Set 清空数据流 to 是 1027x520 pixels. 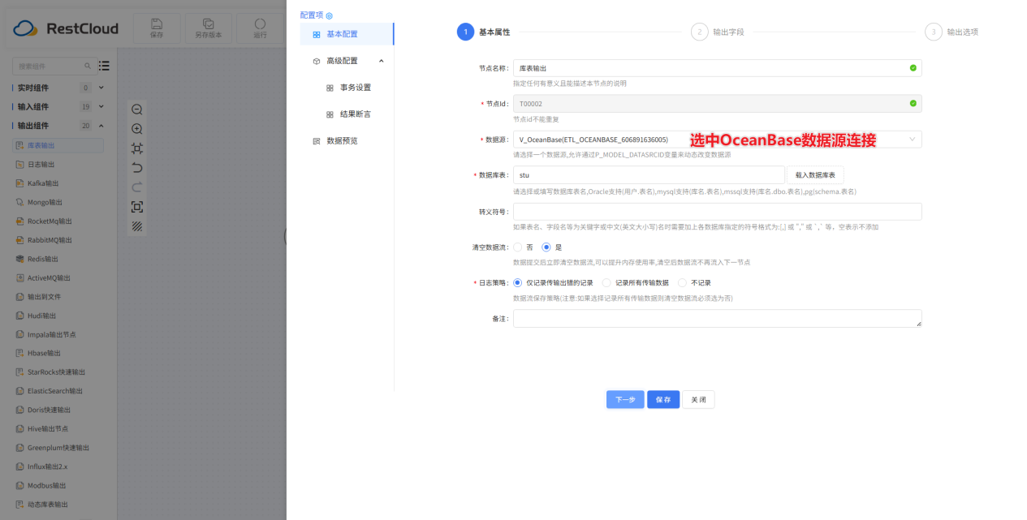coord(546,247)
